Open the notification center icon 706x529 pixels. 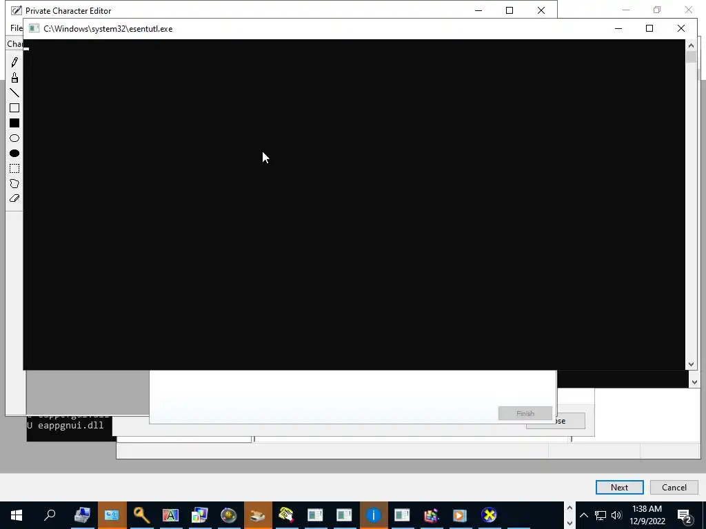coord(685,515)
